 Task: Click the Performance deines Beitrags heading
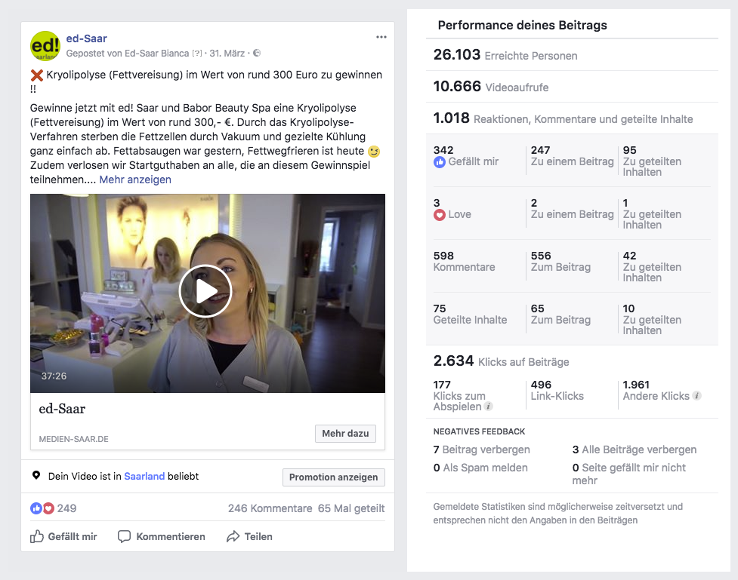(x=523, y=25)
